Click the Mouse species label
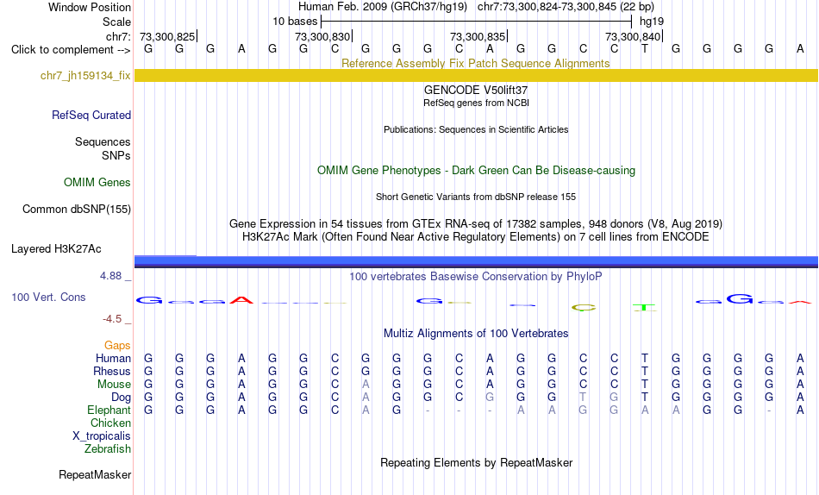This screenshot has width=819, height=495. click(114, 385)
